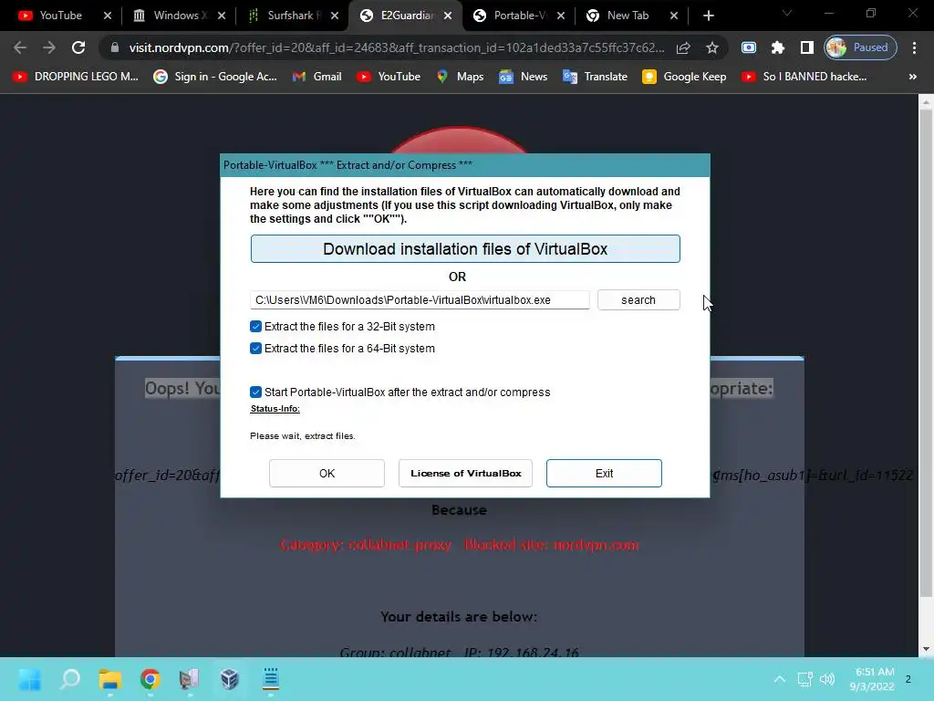Open DROPPING LEGO M... bookmark
The image size is (934, 701).
click(76, 77)
